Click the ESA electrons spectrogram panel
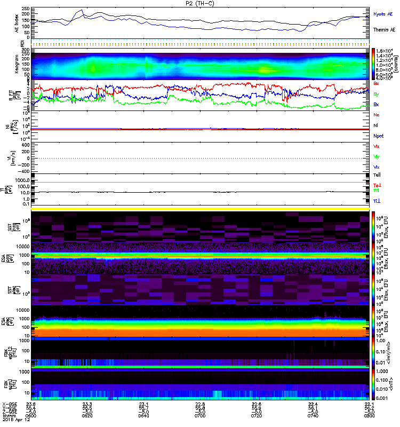400x427 pixels. tap(200, 321)
